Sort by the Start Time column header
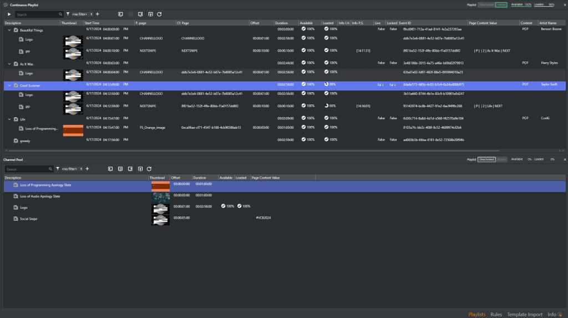 [x=92, y=23]
